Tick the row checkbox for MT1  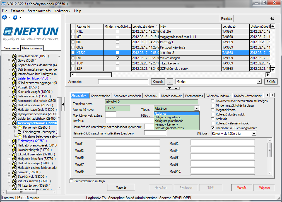point(73,37)
